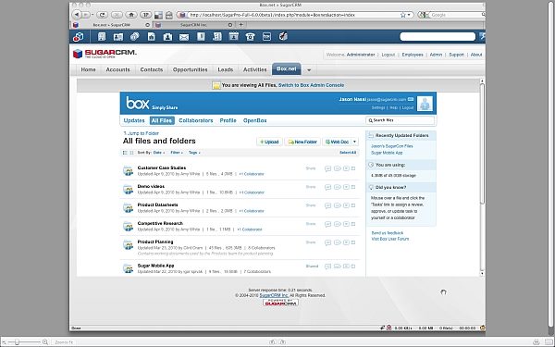Screen dimensions: 555x347
Task: Open the actions menu icon in the Sugar Mobile App row
Action: coord(346,266)
